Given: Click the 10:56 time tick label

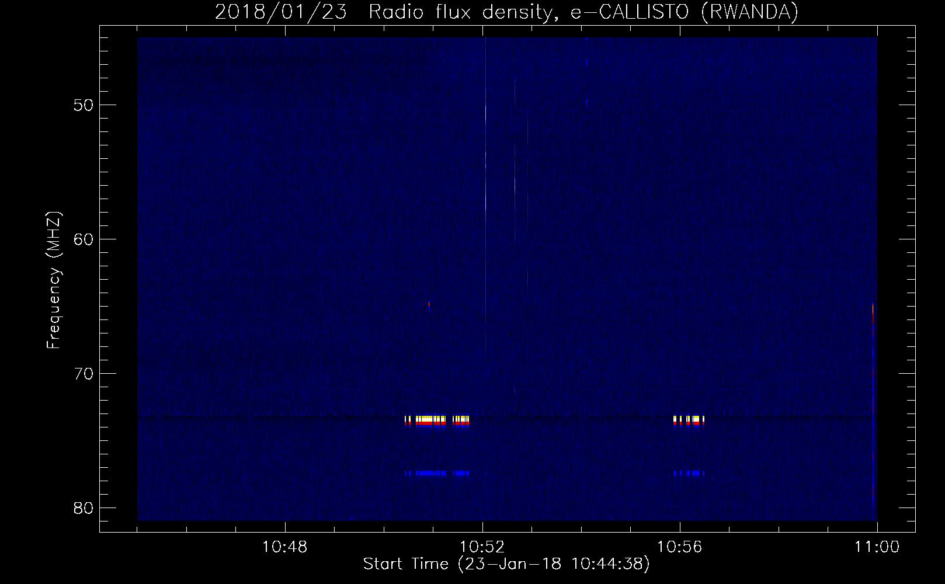Looking at the screenshot, I should 679,547.
